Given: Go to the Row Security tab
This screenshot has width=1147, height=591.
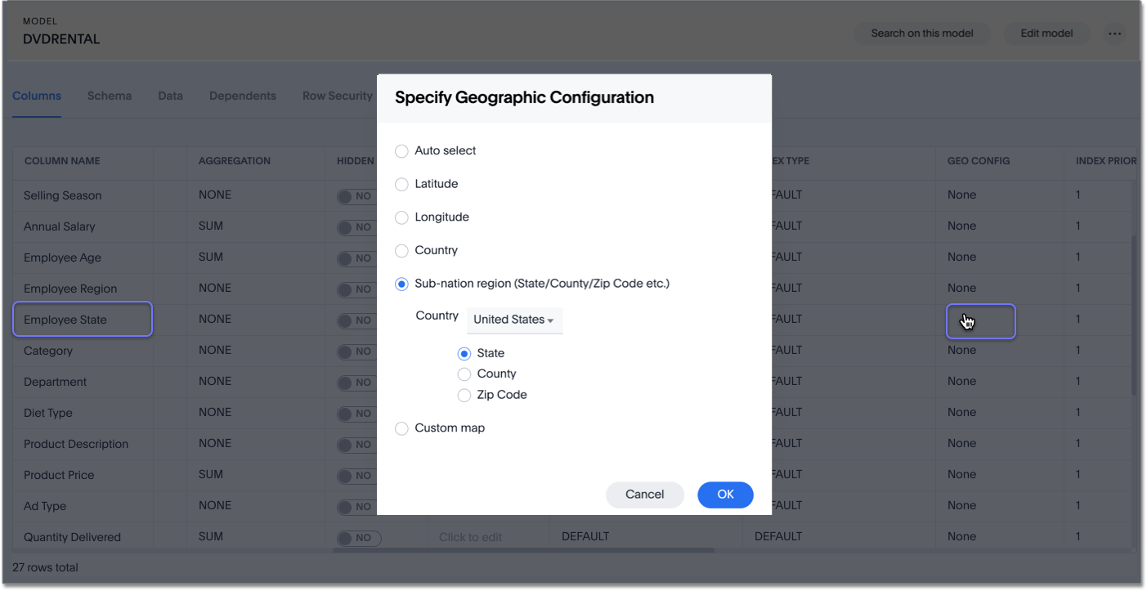Looking at the screenshot, I should [x=337, y=96].
